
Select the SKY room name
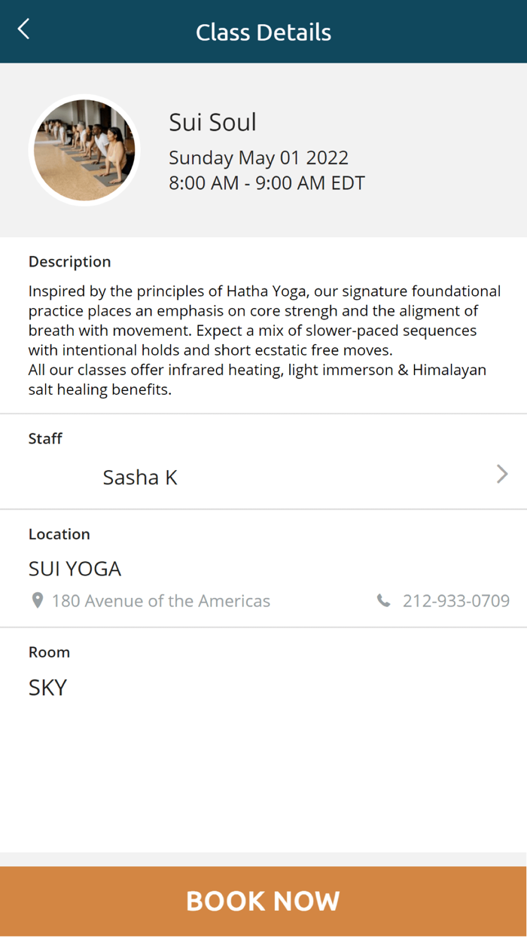tap(47, 687)
